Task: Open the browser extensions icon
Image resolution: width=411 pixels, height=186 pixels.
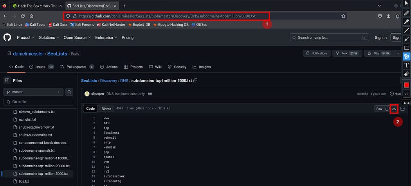Action: click(x=398, y=16)
